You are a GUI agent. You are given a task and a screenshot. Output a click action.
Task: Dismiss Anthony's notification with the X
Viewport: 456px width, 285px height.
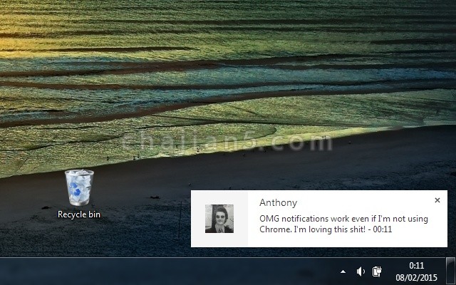(437, 200)
